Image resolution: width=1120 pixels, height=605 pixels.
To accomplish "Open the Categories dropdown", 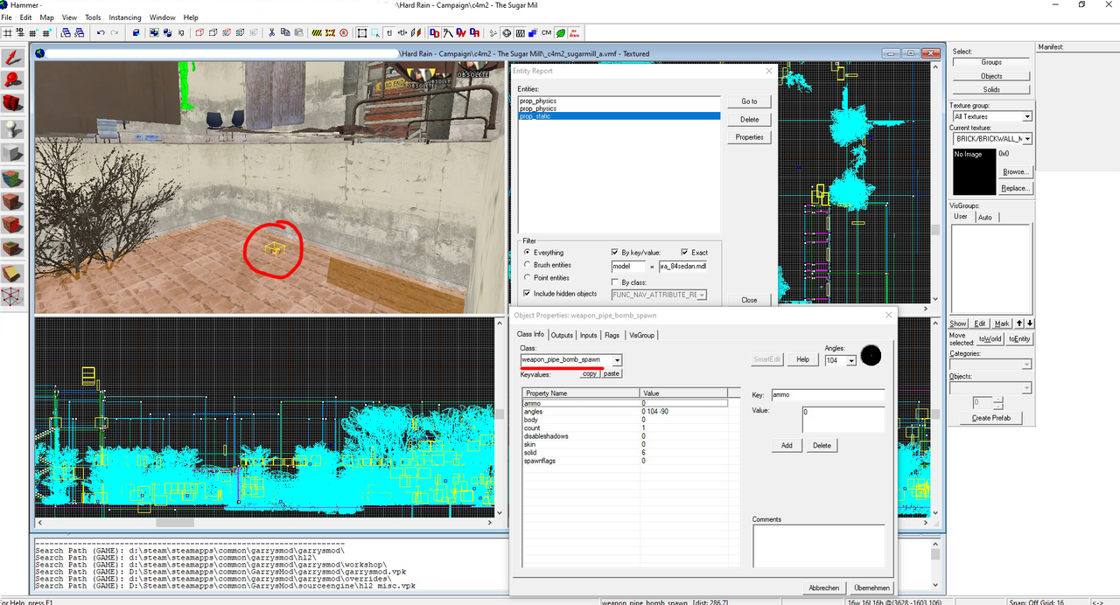I will coord(1026,364).
